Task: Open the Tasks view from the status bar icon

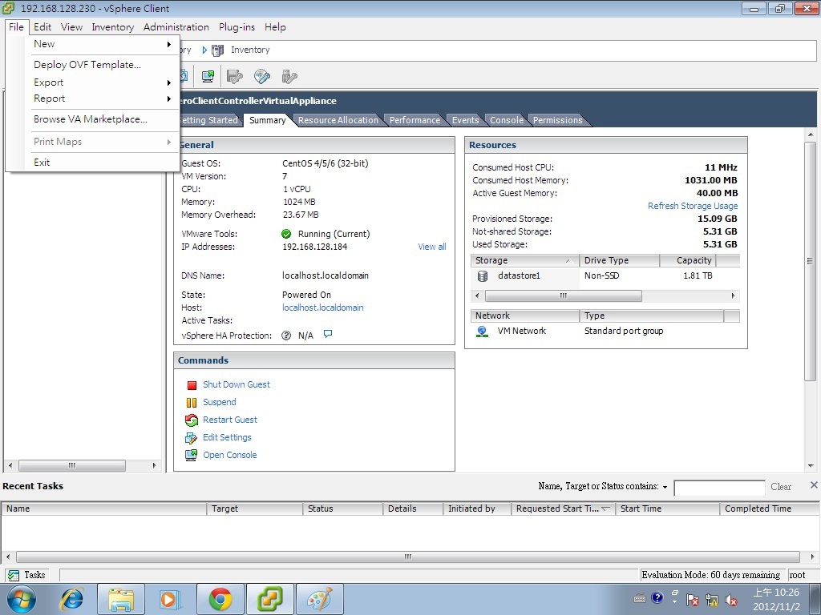Action: click(14, 575)
